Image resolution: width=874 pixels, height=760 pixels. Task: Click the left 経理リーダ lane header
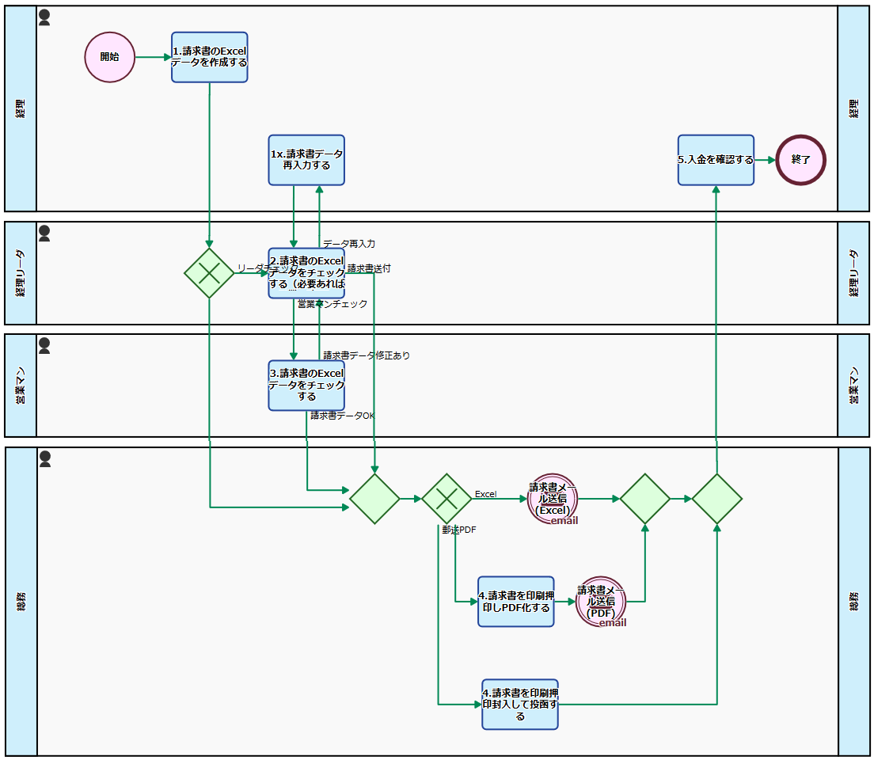21,273
